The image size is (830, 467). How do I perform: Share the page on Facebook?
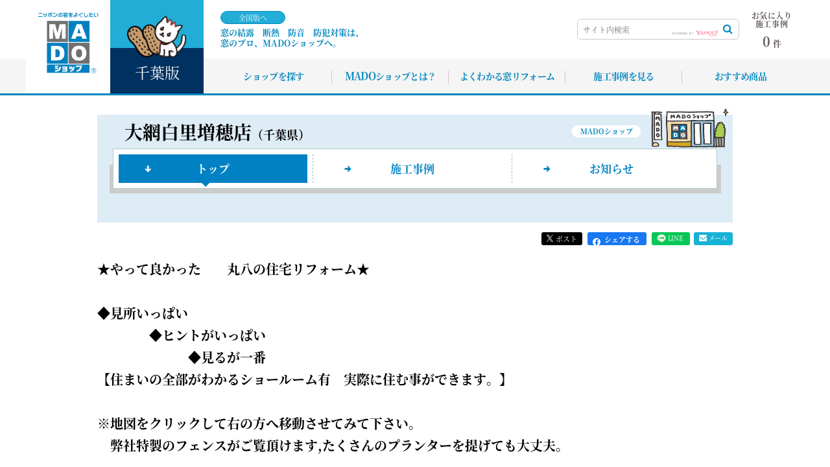(x=617, y=239)
